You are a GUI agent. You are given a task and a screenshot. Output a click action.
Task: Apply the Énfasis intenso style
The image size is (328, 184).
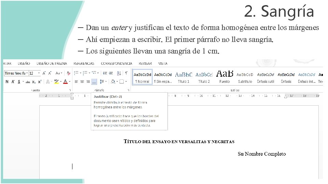(x=306, y=77)
